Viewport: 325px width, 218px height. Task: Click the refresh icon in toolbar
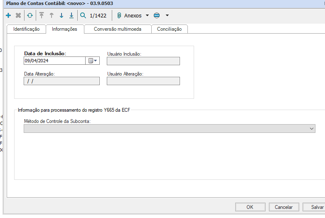tap(30, 15)
